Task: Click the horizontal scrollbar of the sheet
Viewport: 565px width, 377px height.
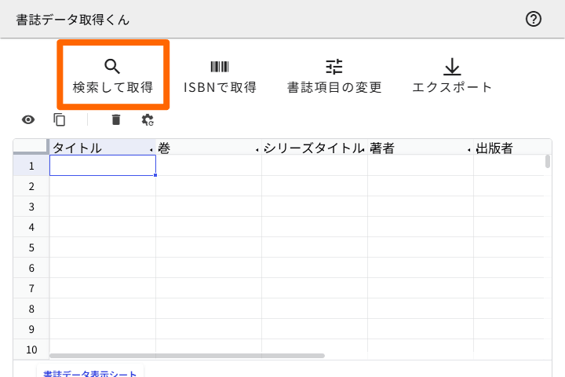Action: coord(187,356)
